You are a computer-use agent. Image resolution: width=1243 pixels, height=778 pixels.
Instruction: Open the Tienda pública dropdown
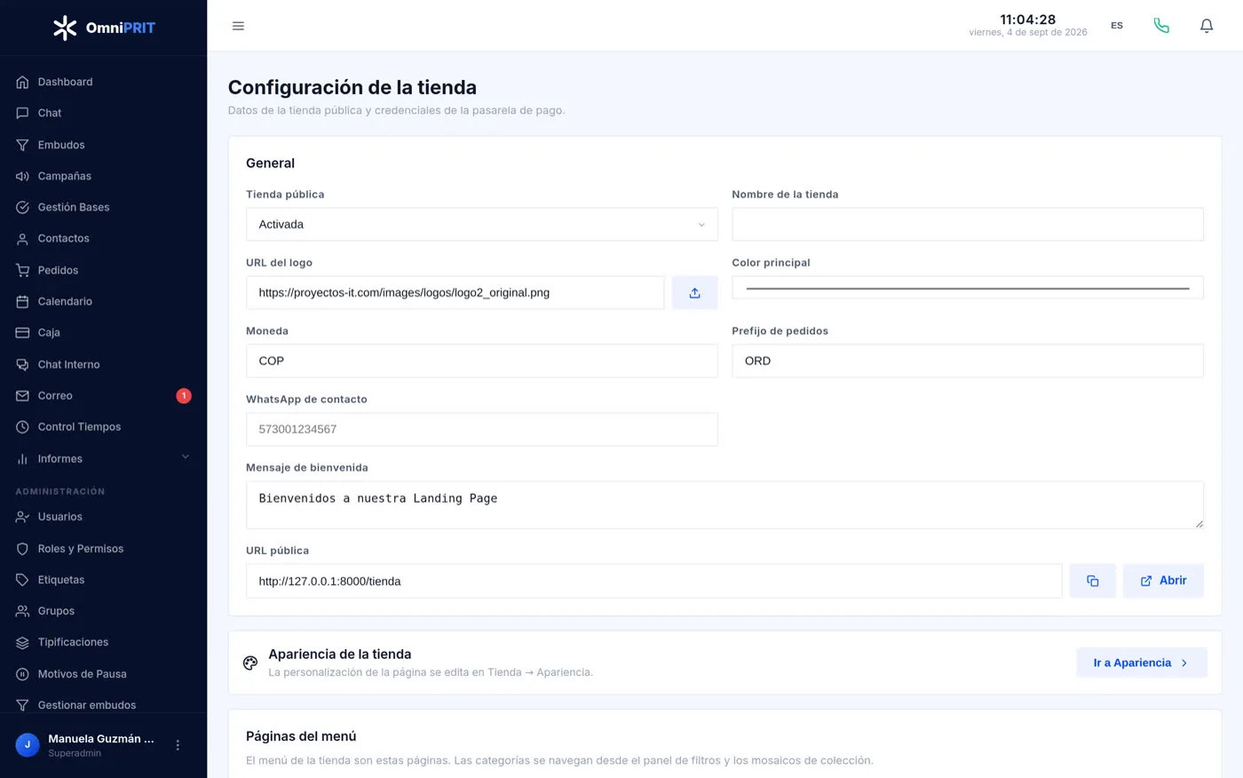pos(481,225)
